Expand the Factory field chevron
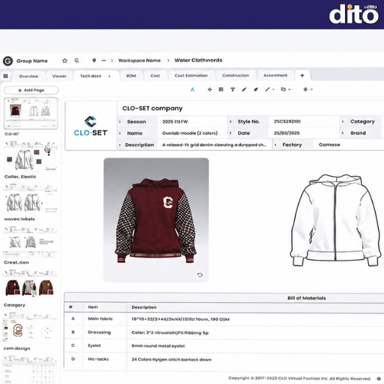Screen dimensions: 384x384 click(x=275, y=145)
